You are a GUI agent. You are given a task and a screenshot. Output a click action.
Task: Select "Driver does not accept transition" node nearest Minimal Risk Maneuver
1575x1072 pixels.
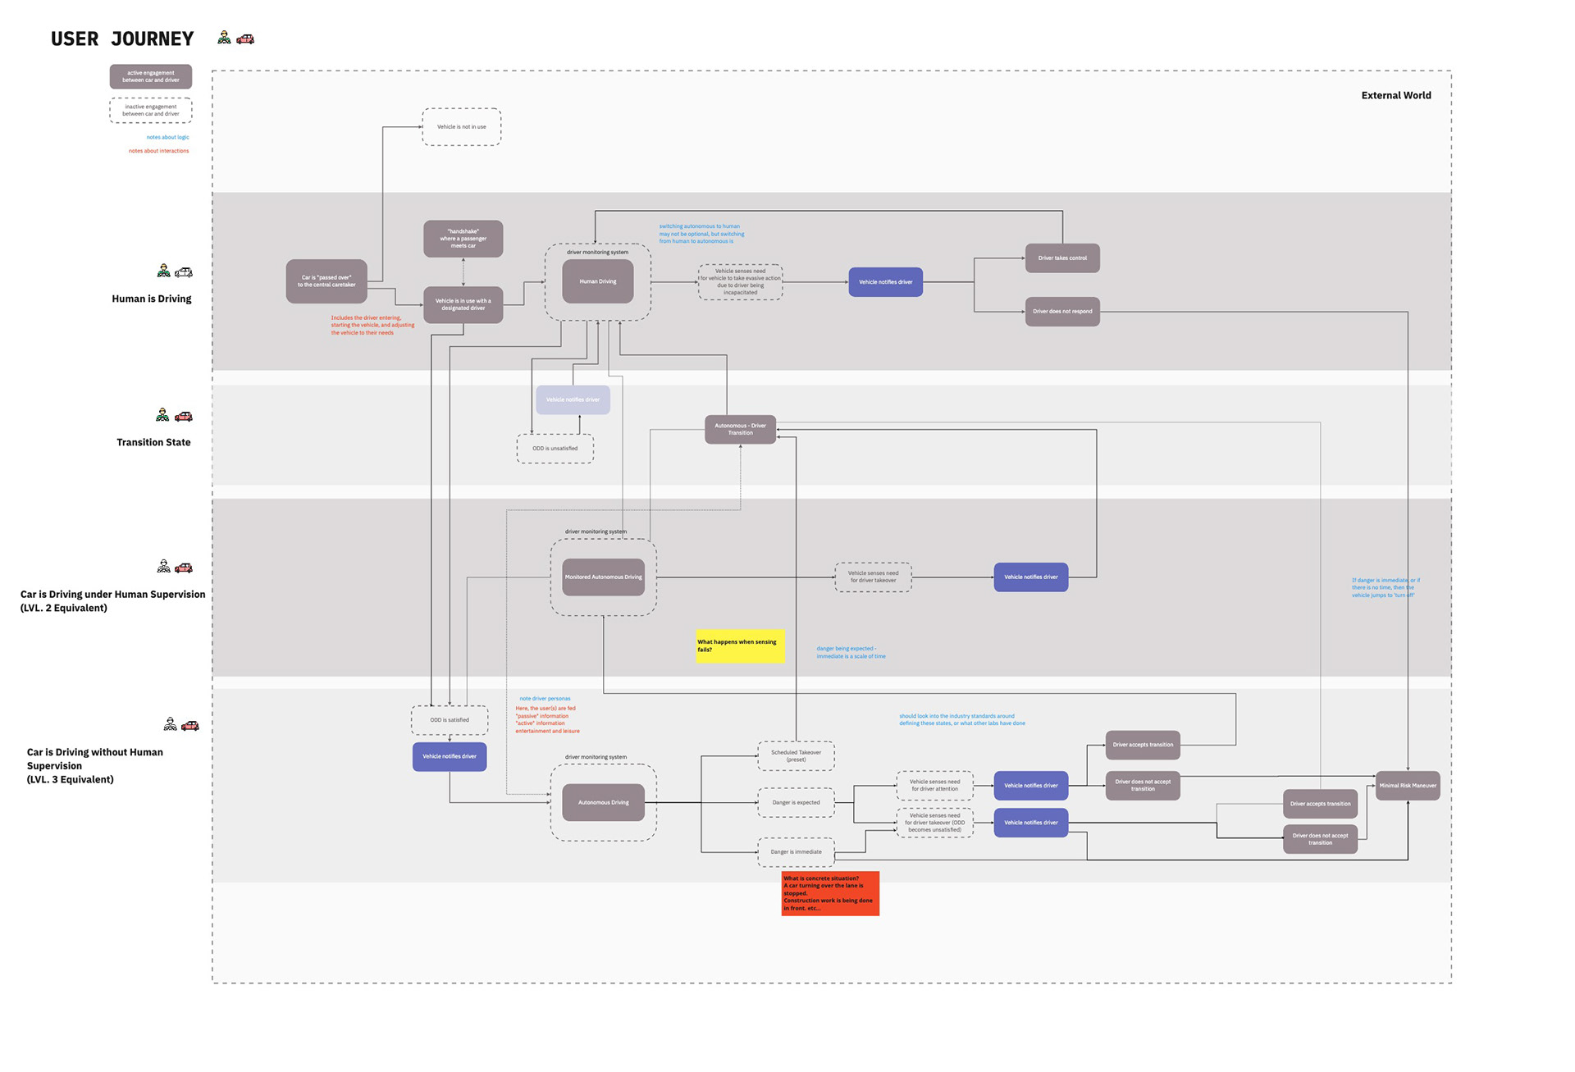click(1321, 839)
